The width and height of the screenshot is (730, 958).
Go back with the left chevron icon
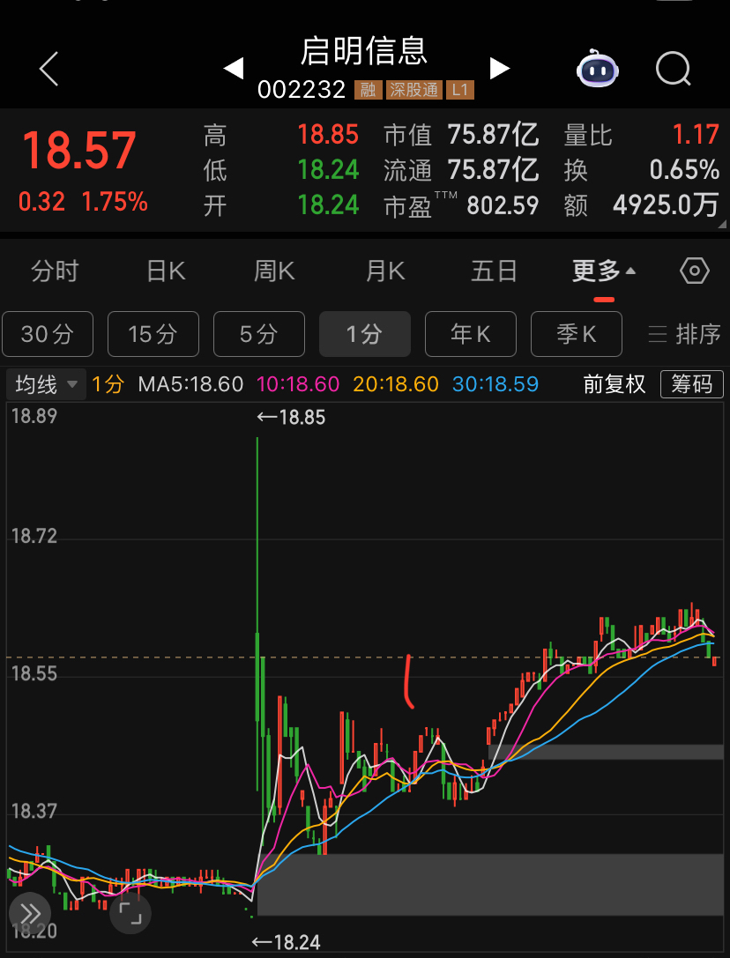48,69
